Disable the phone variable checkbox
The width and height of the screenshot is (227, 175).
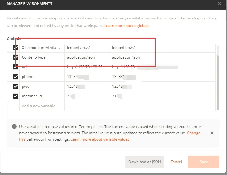(x=16, y=77)
